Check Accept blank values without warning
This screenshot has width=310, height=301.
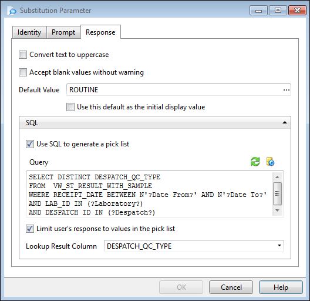[x=23, y=72]
